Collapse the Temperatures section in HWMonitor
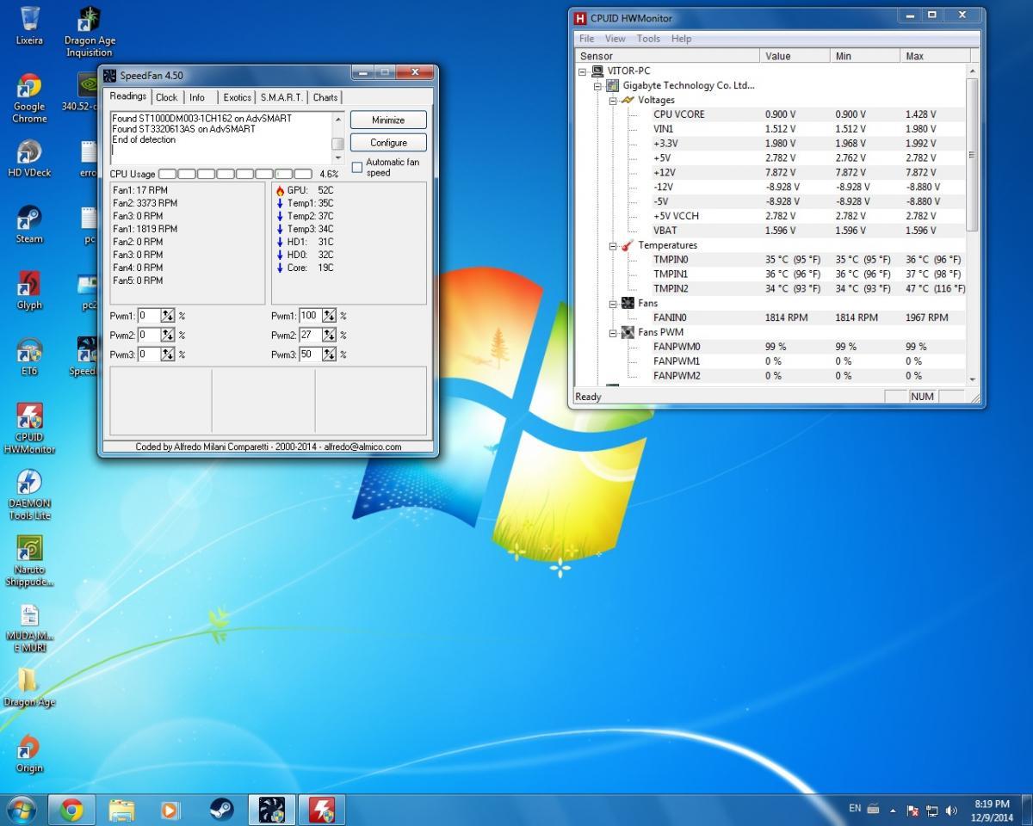1033x826 pixels. pyautogui.click(x=613, y=246)
